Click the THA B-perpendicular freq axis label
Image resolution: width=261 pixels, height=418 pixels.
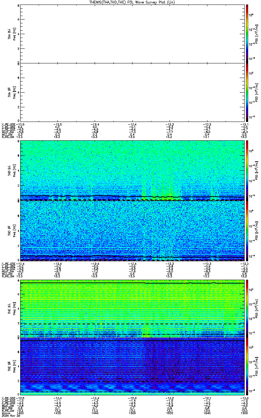point(14,33)
